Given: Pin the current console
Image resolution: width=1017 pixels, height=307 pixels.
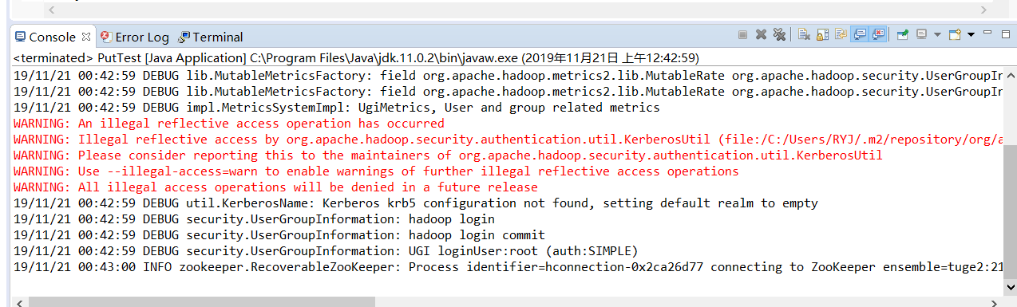Looking at the screenshot, I should pyautogui.click(x=903, y=35).
